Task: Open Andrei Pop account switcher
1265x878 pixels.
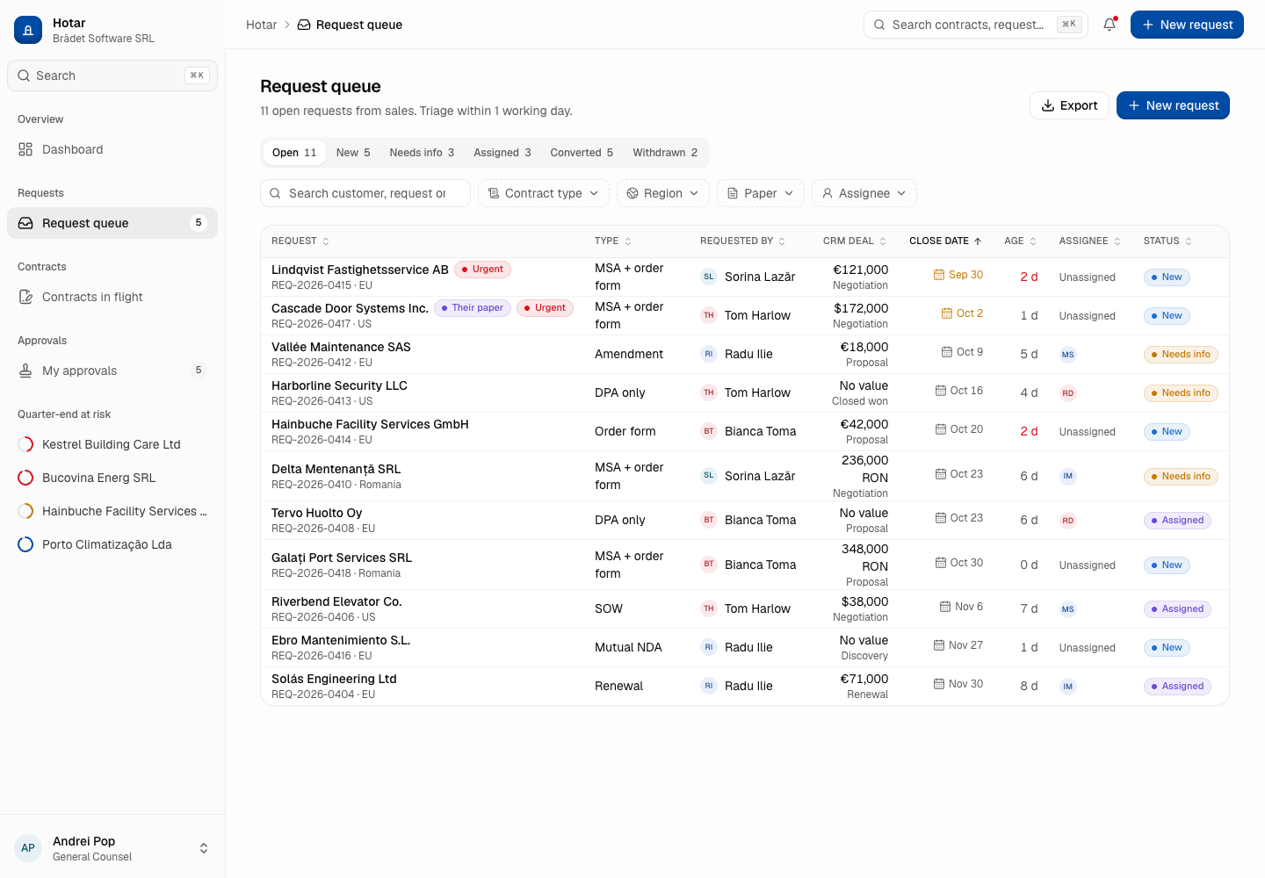Action: 112,848
